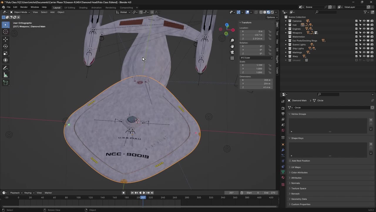
Task: Switch to rendered viewport shading
Action: [x=272, y=12]
